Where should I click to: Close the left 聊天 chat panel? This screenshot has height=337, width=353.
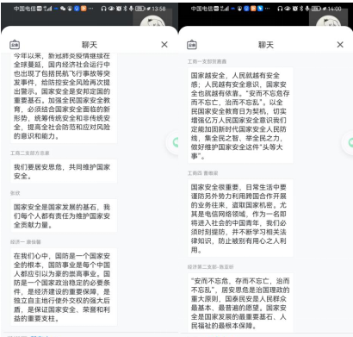[x=164, y=45]
